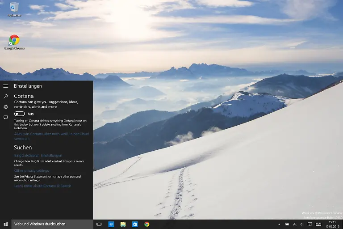This screenshot has width=343, height=229.
Task: Launch Google Chrome from the taskbar
Action: tap(146, 224)
